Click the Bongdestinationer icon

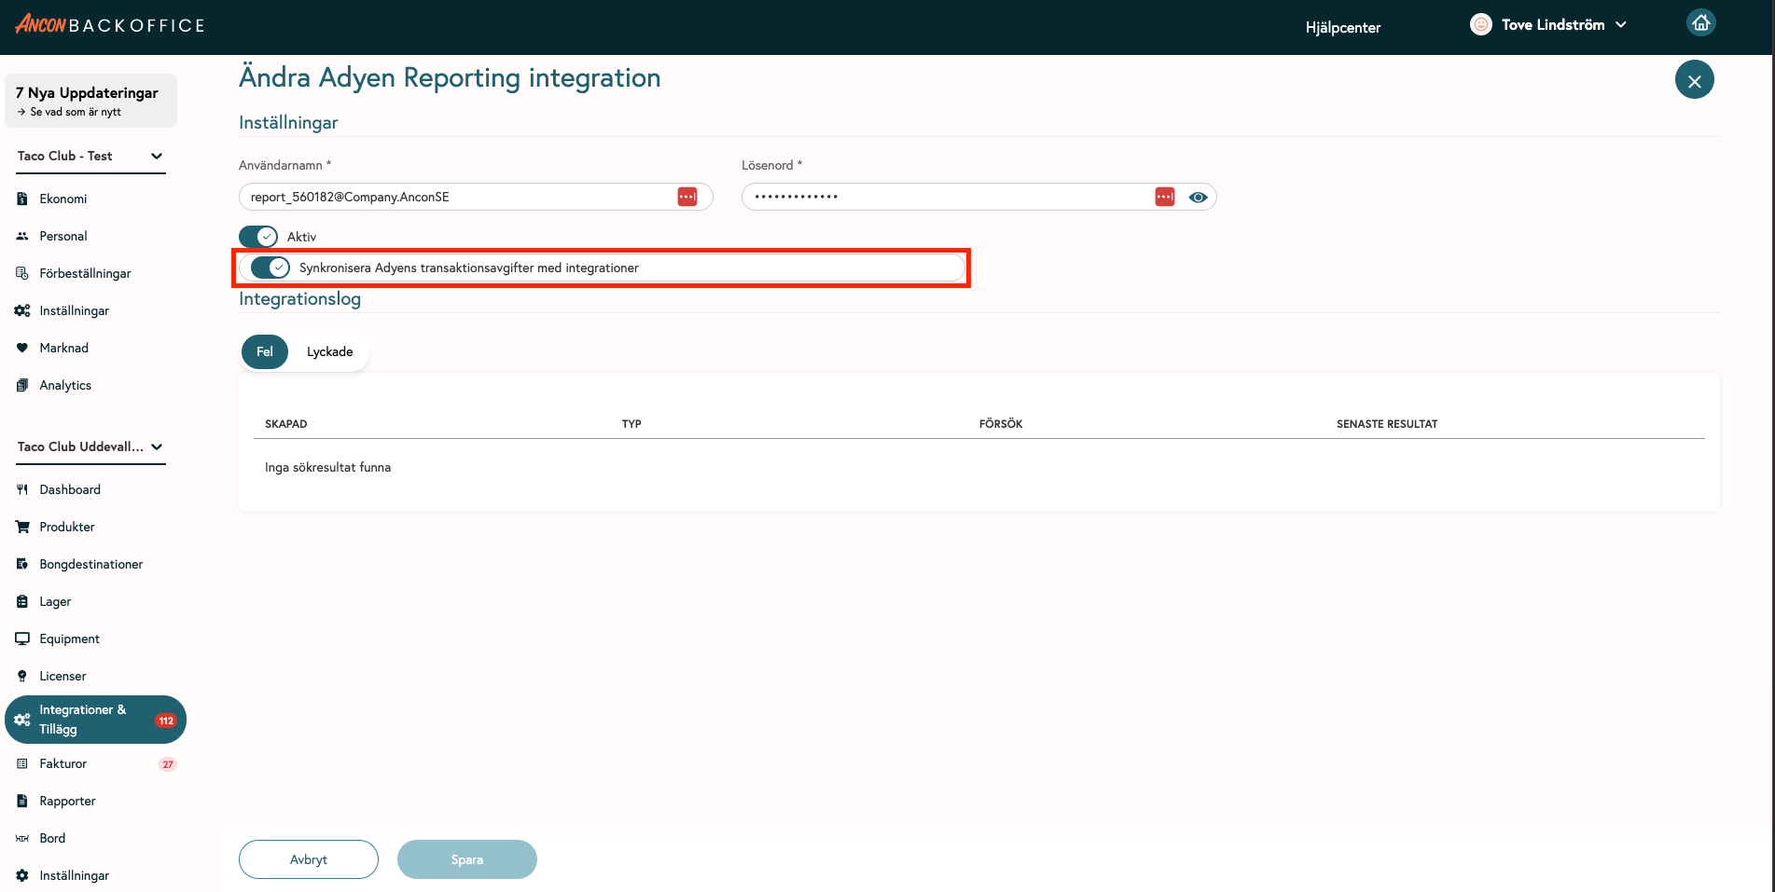[x=22, y=564]
